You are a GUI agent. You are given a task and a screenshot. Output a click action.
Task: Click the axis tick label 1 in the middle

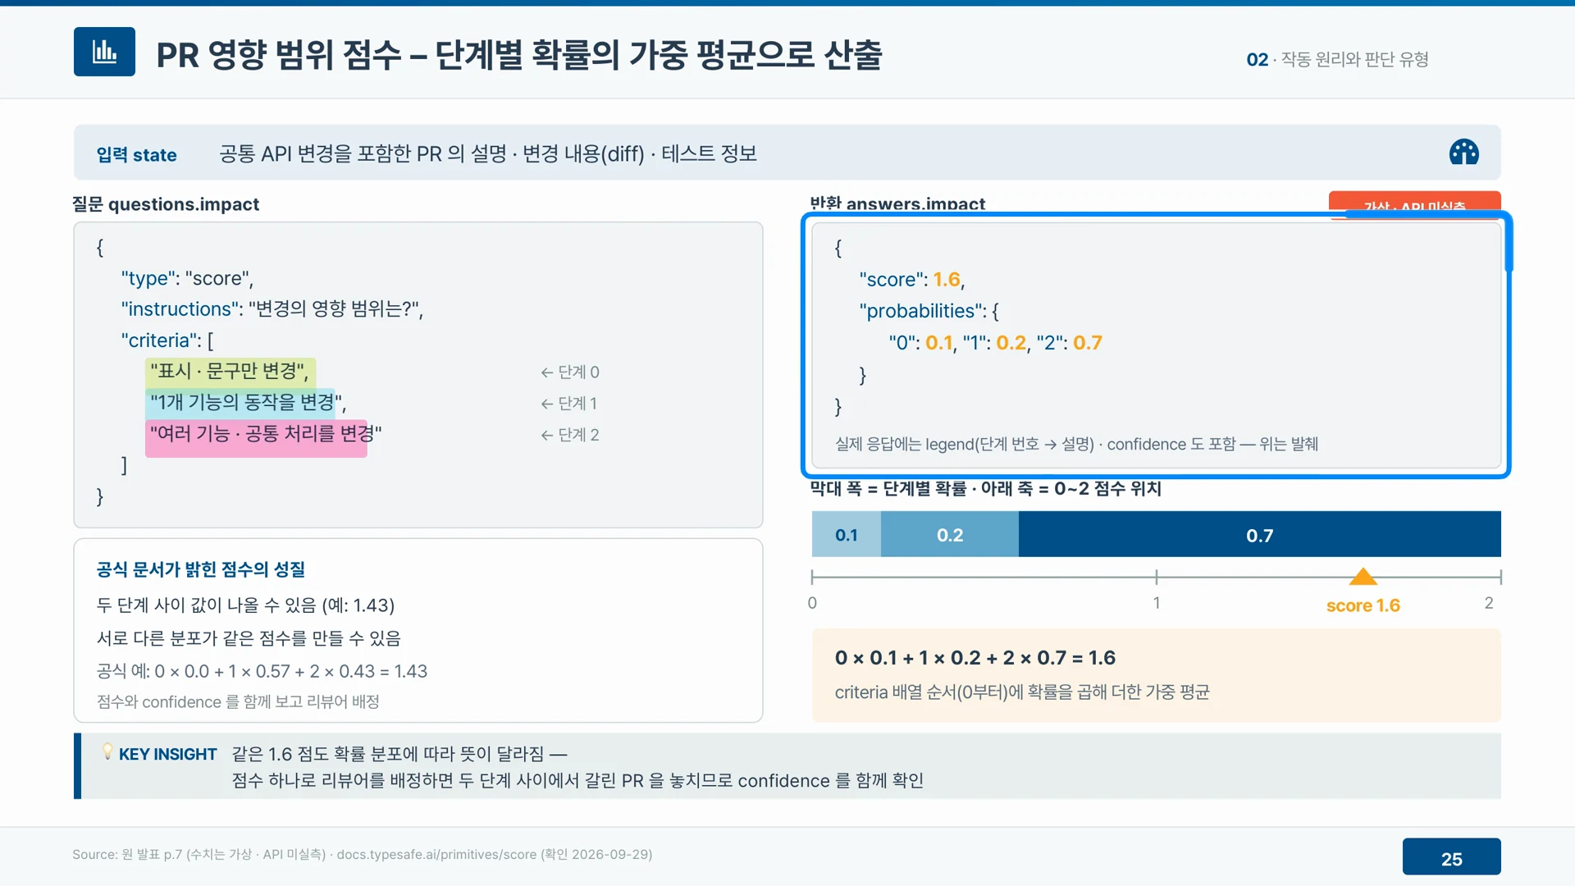[x=1157, y=603]
